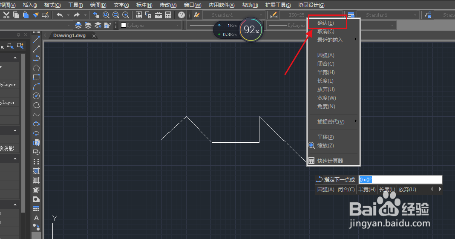The width and height of the screenshot is (455, 239).
Task: Select the Polyline tool
Action: pos(36,58)
